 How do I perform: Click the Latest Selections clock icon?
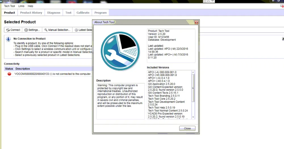click(76, 30)
